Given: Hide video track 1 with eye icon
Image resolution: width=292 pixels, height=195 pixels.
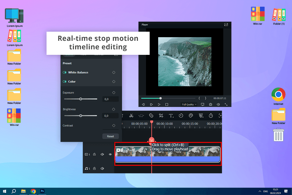Looking at the screenshot, I should point(110,154).
